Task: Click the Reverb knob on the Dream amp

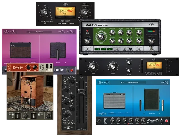Action: tap(131, 120)
